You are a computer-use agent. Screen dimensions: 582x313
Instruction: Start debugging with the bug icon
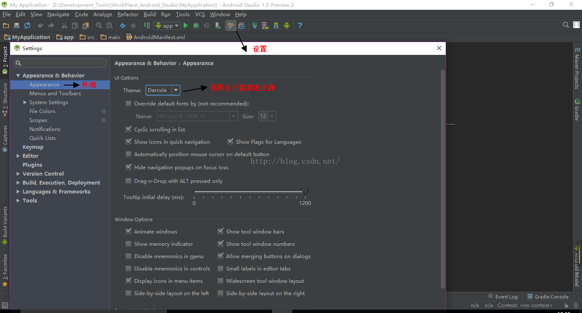196,26
